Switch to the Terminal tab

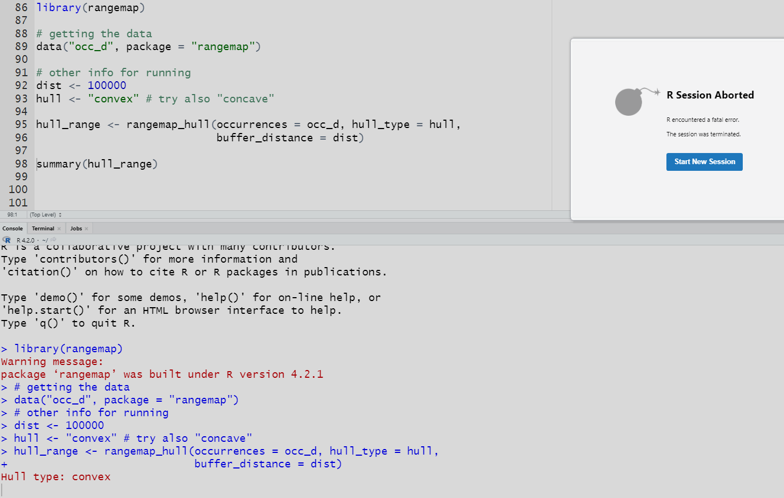point(43,229)
